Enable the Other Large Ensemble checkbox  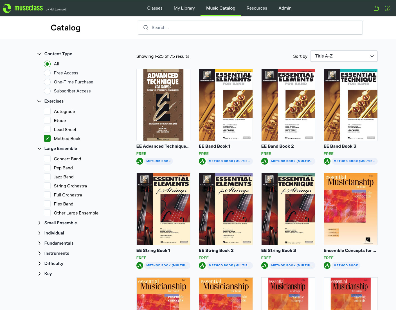pos(47,213)
